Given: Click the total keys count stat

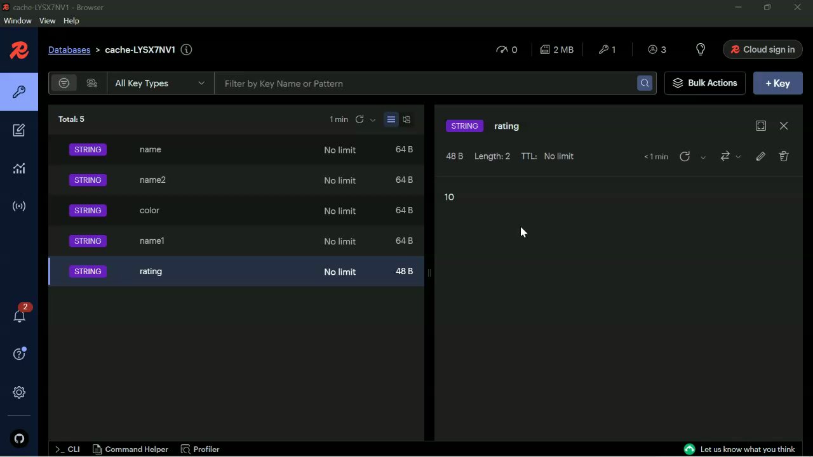Looking at the screenshot, I should [x=607, y=50].
